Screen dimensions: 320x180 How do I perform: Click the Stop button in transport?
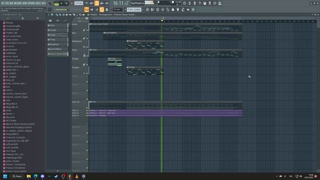click(66, 3)
